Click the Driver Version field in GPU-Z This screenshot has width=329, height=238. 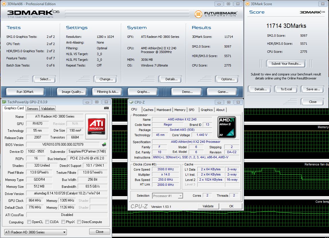tap(67, 193)
